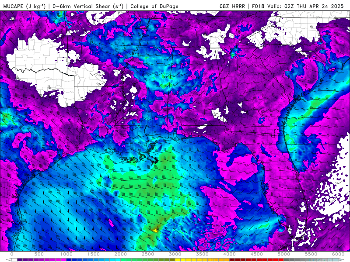Screen dimensions: 350x262
Task: Select the 08Z HRRR model run text
Action: 232,6
